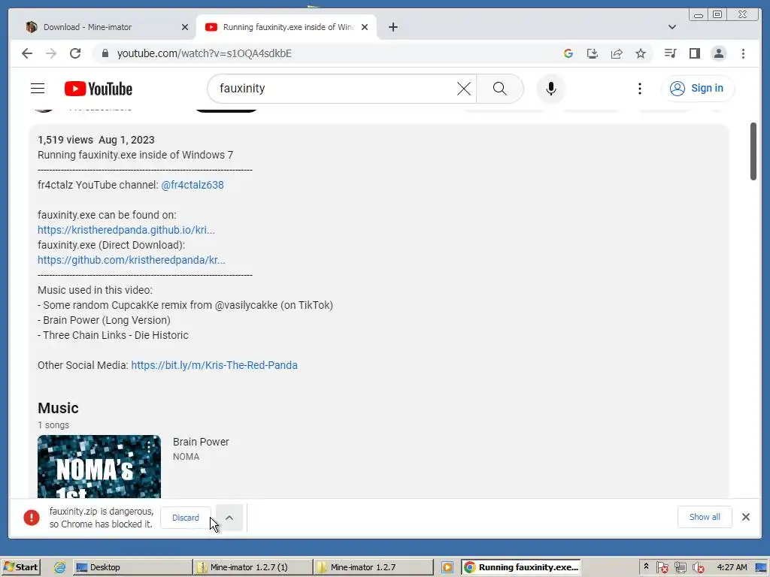Screen dimensions: 770x577
Task: Close the Running fauxinity.exe tab
Action: tap(365, 27)
